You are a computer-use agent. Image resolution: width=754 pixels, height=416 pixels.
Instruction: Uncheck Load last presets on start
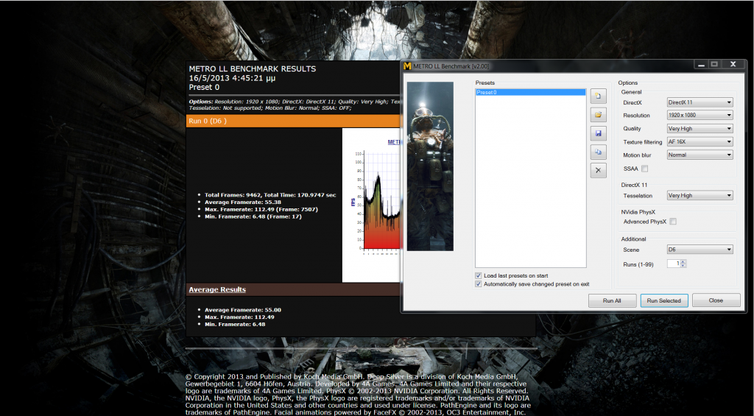(479, 275)
